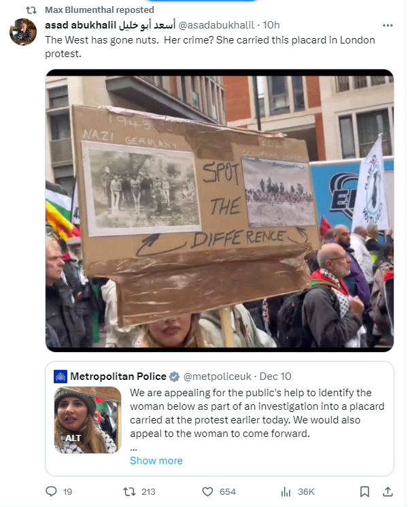This screenshot has width=408, height=507.
Task: Open the @asadabukhalil handle link
Action: [x=216, y=25]
